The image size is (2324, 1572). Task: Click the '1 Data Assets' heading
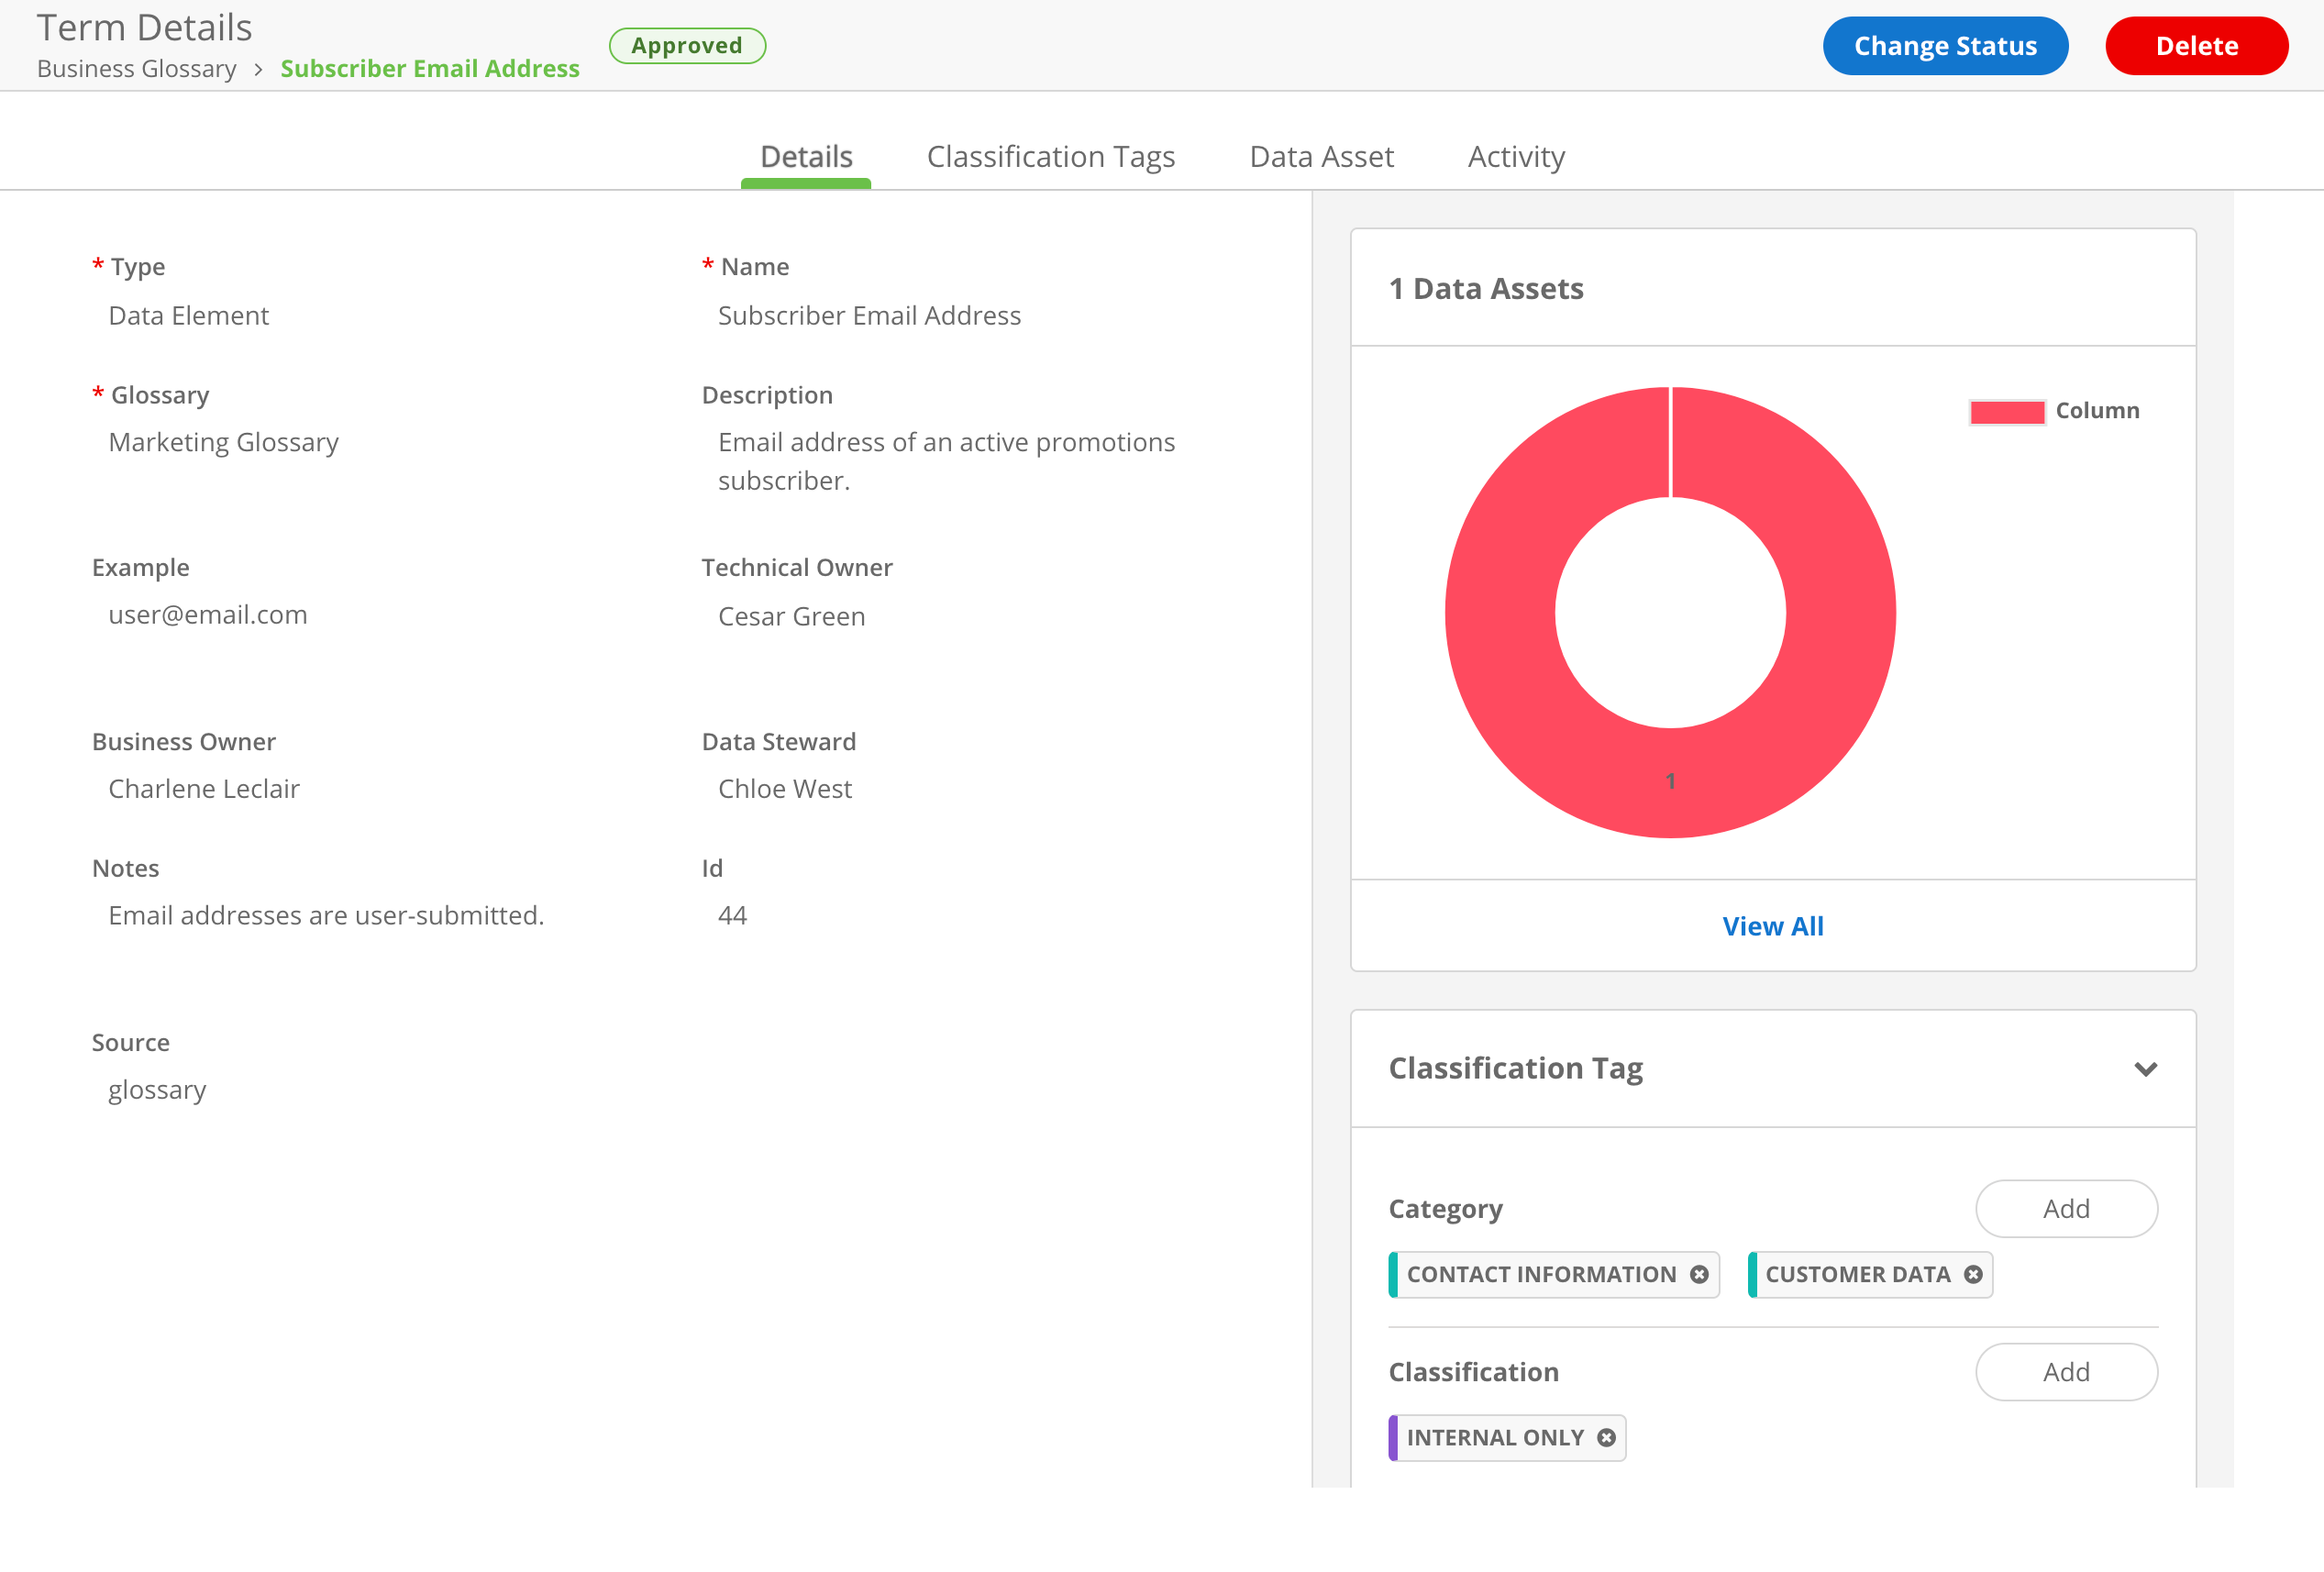(x=1486, y=289)
